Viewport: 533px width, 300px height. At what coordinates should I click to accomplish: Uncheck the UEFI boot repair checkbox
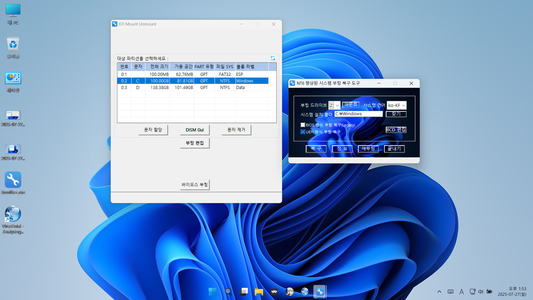coord(303,132)
